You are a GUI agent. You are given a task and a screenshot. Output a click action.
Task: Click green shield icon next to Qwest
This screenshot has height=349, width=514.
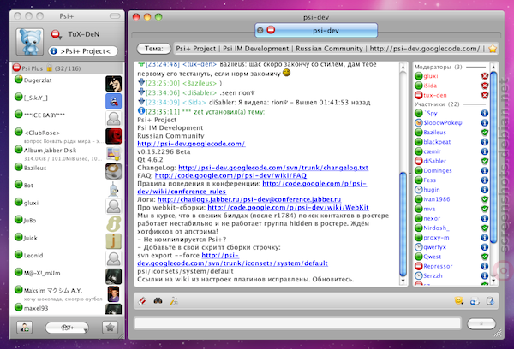[x=485, y=257]
